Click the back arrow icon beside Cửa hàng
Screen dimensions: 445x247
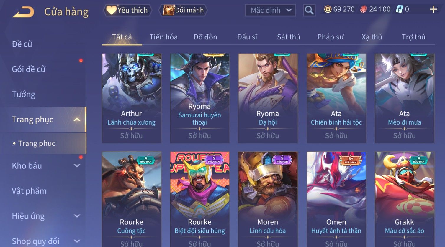pos(23,12)
